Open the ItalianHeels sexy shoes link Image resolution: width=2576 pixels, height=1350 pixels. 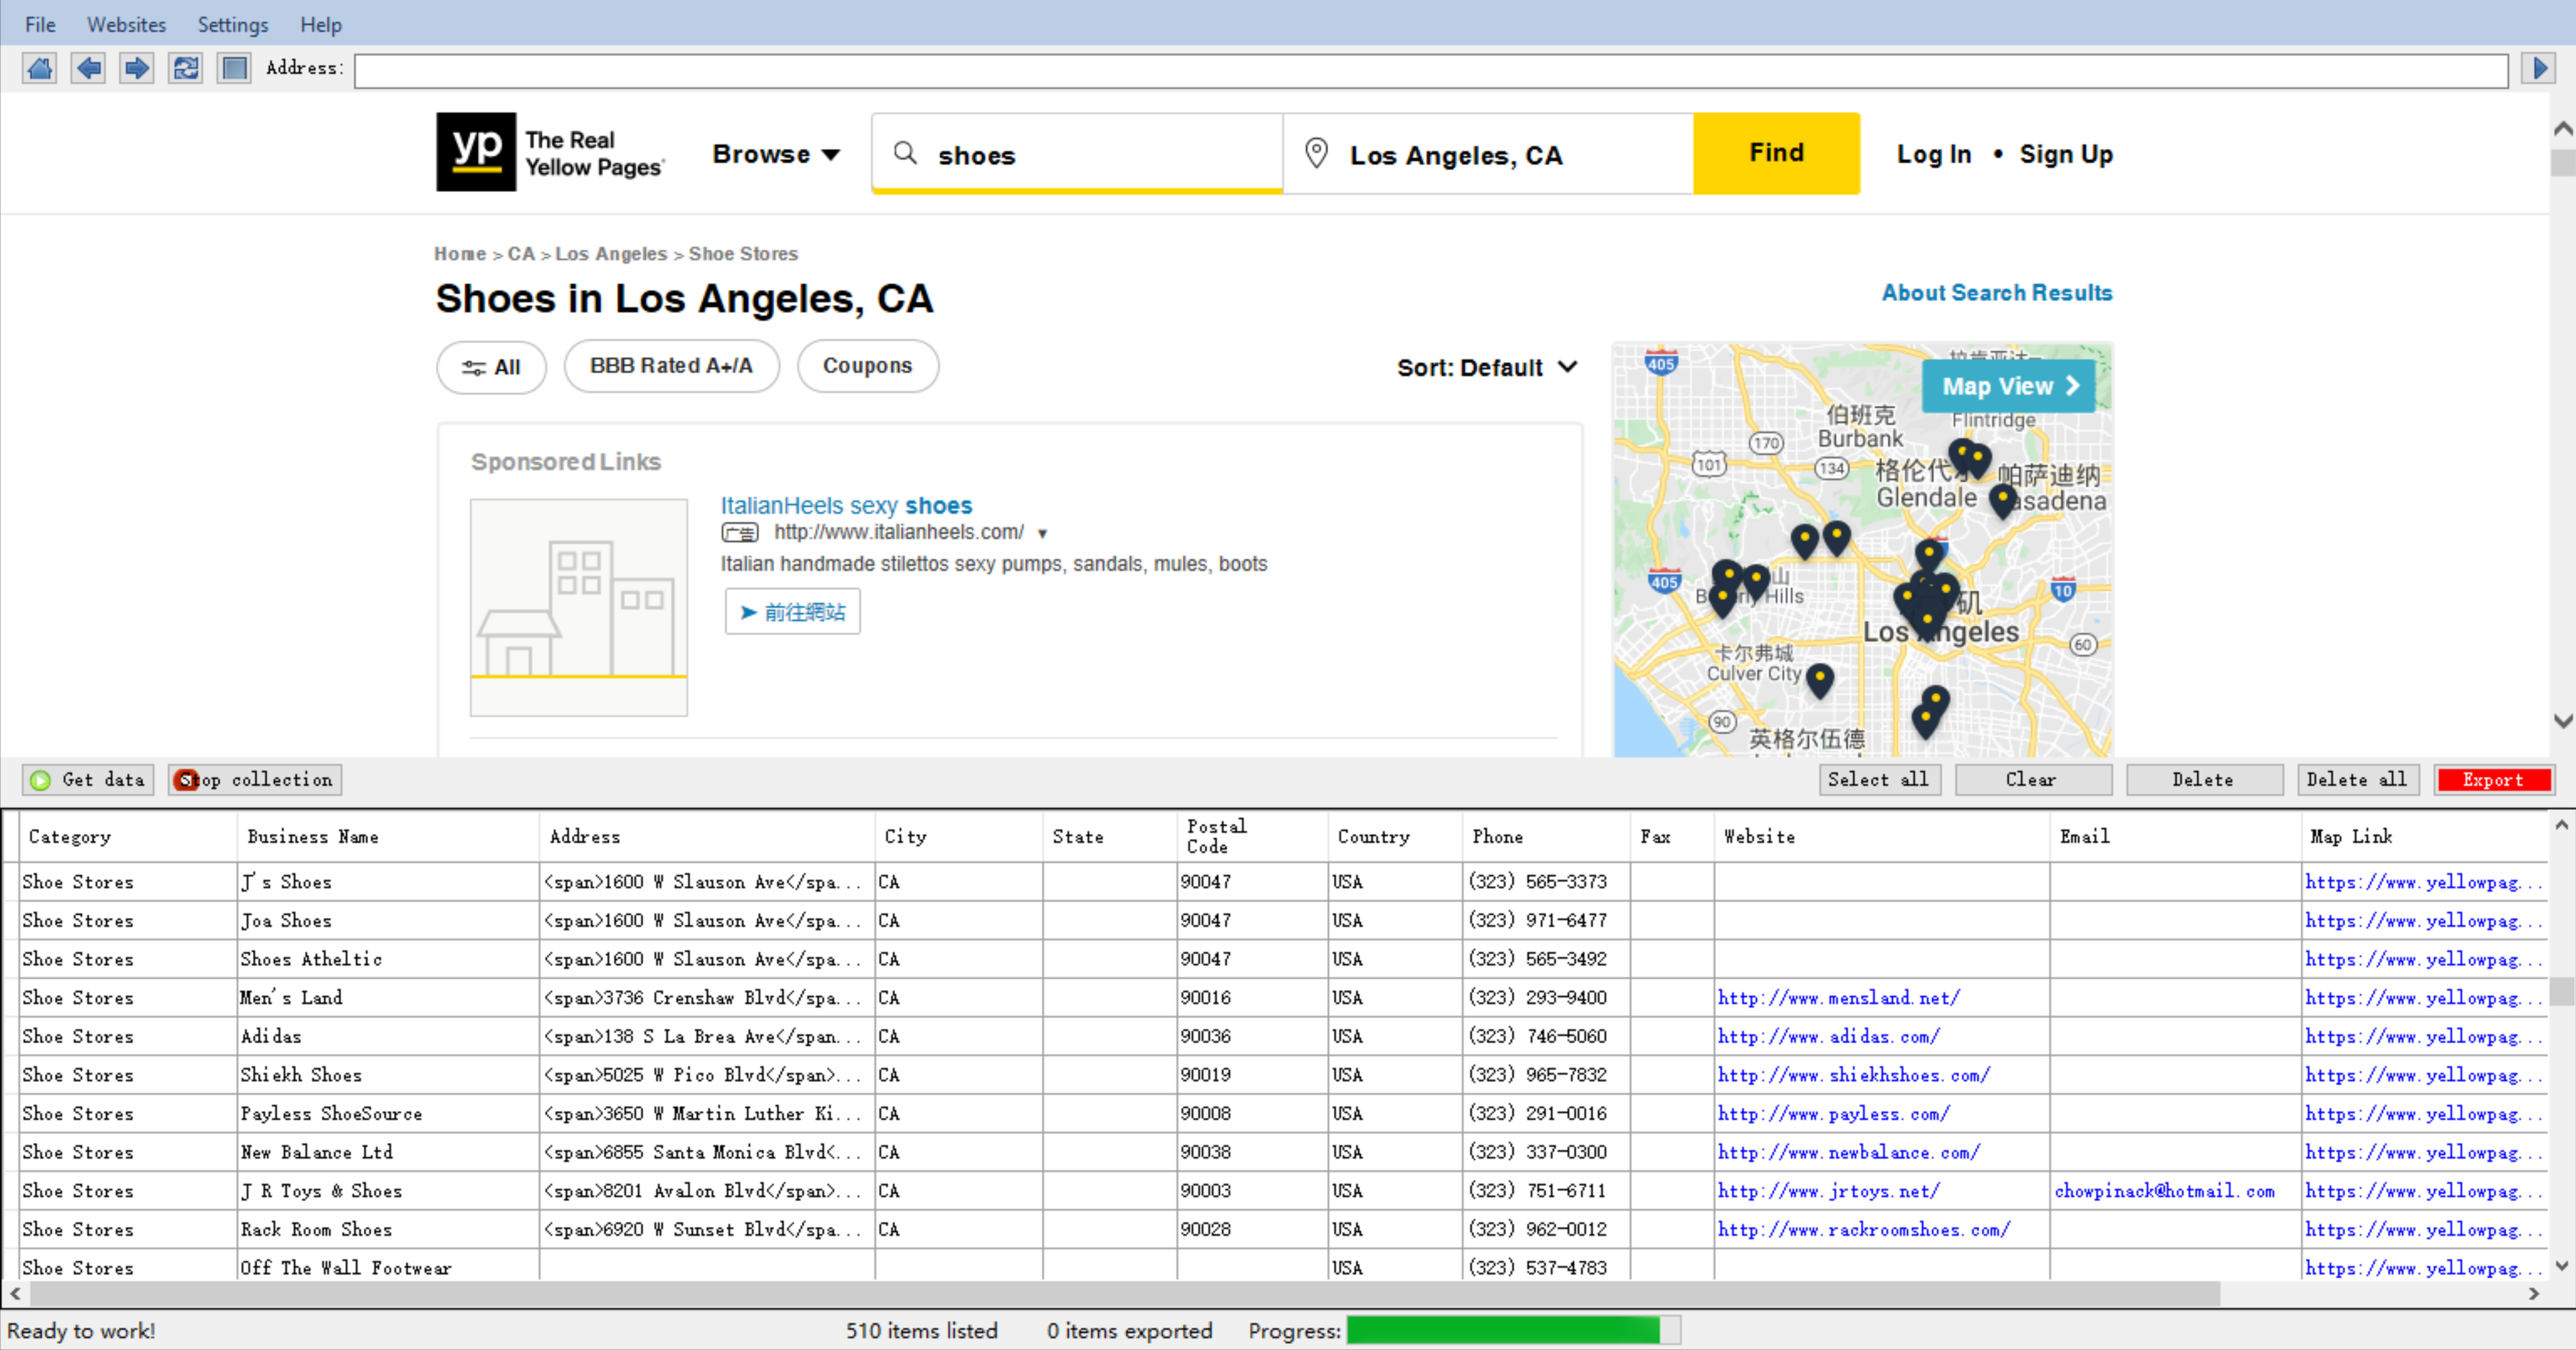pos(846,505)
